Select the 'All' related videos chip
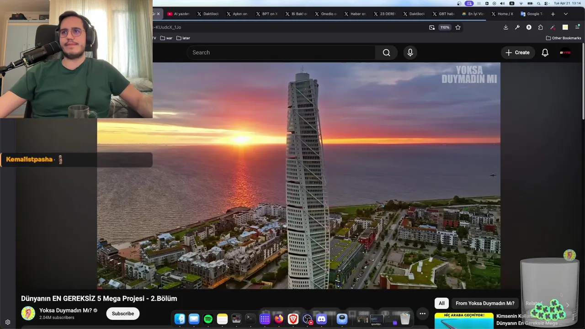 coord(441,303)
